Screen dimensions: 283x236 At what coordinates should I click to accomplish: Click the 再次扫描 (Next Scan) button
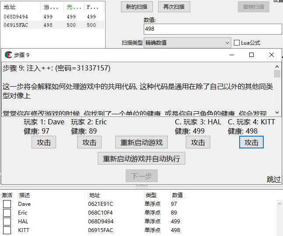point(174,7)
